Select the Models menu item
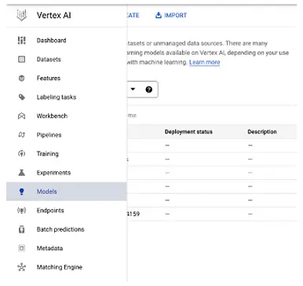This screenshot has height=286, width=303. click(x=67, y=192)
